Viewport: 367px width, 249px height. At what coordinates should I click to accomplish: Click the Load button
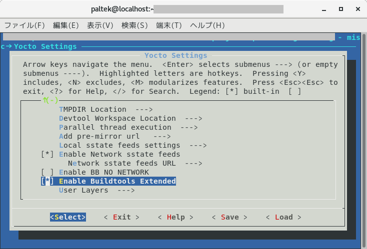[283, 217]
